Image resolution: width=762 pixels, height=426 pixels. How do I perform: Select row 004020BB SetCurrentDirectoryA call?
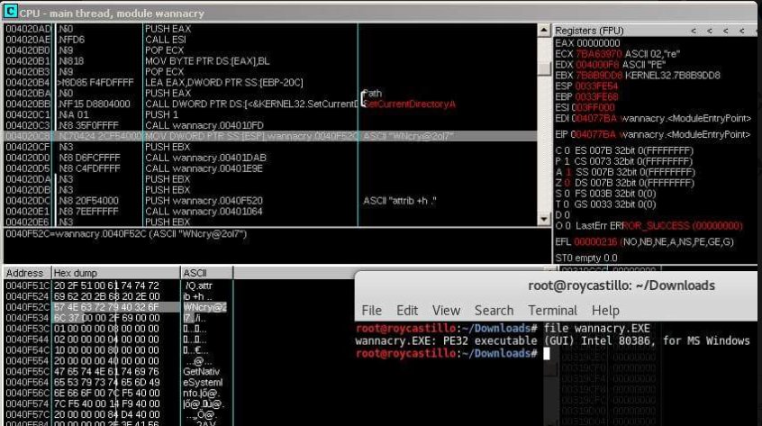(x=270, y=104)
